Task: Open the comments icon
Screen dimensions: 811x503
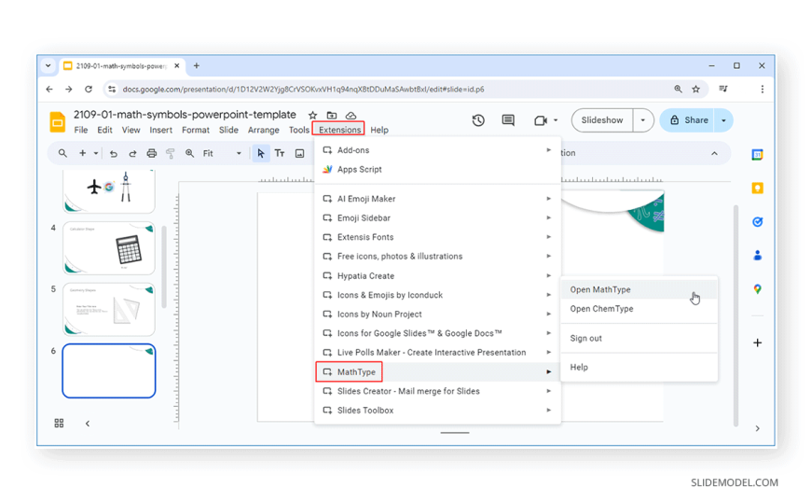Action: [508, 120]
